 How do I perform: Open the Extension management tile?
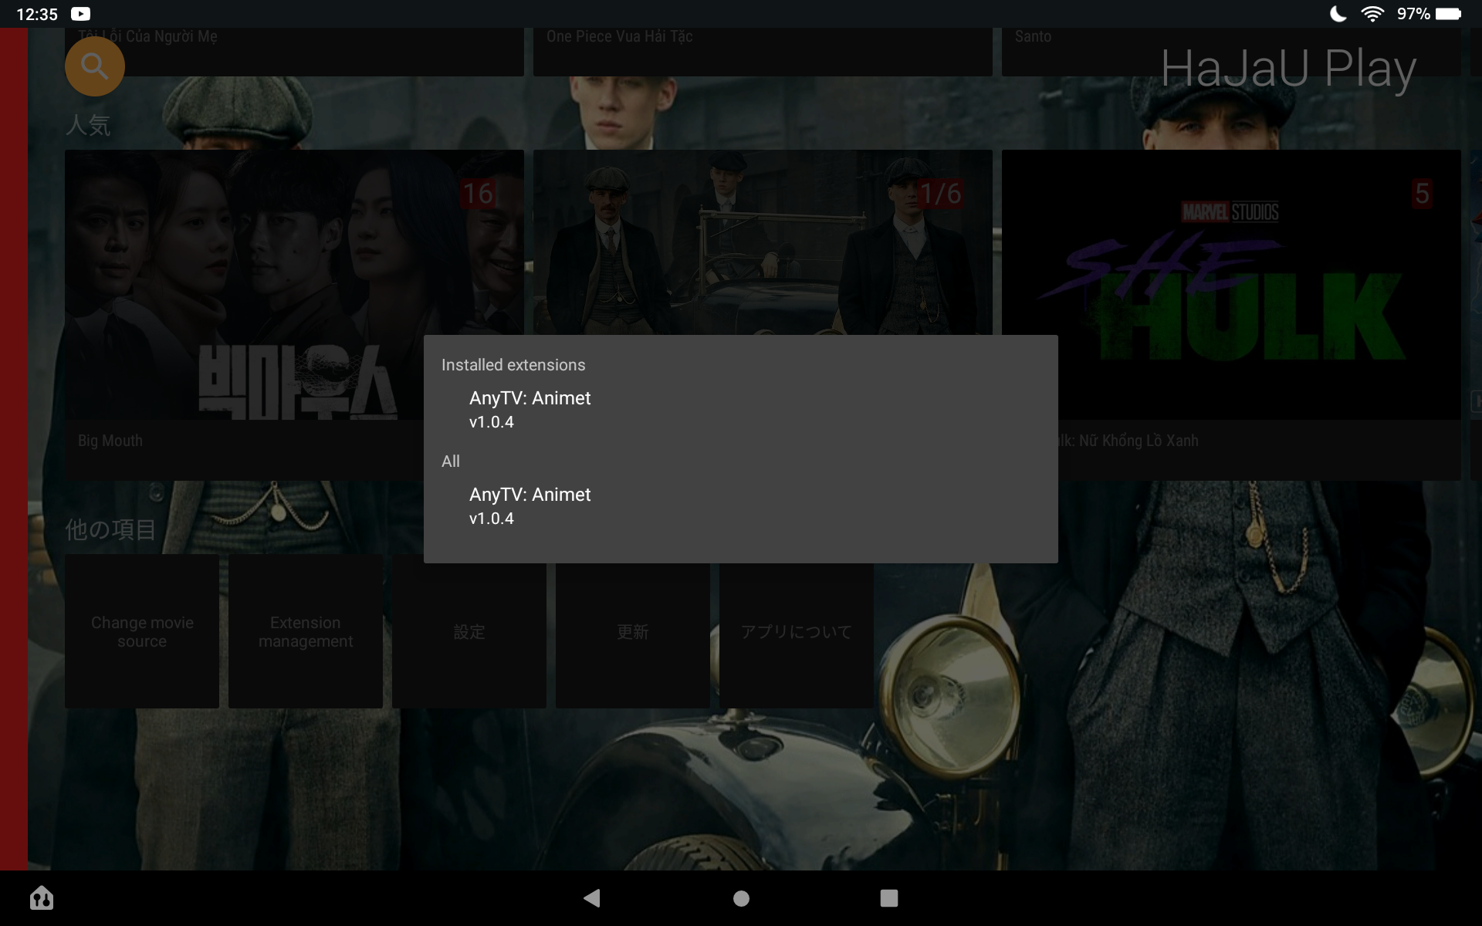click(306, 631)
